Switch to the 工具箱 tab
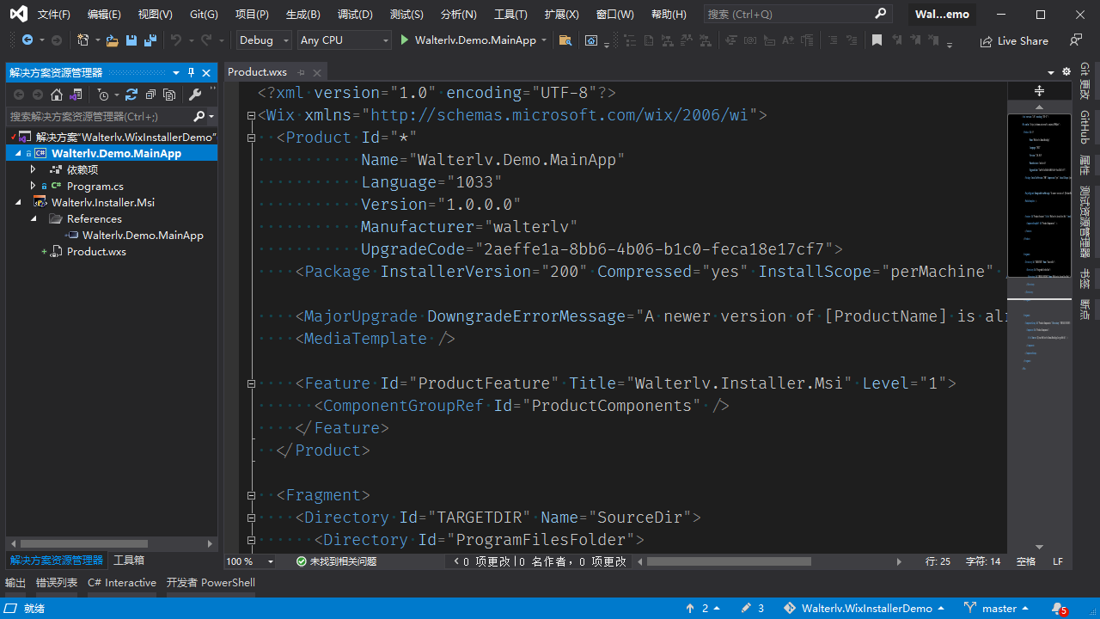Screen dimensions: 1100x619 click(x=129, y=561)
